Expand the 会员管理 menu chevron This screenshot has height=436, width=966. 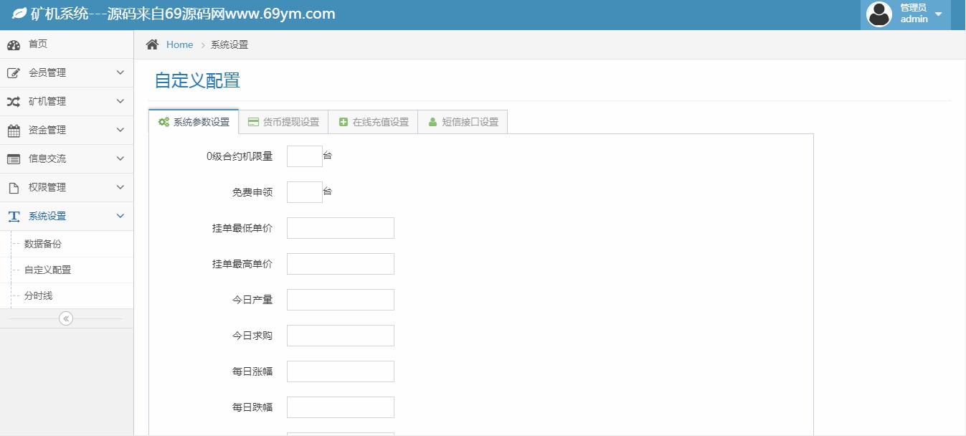click(120, 72)
